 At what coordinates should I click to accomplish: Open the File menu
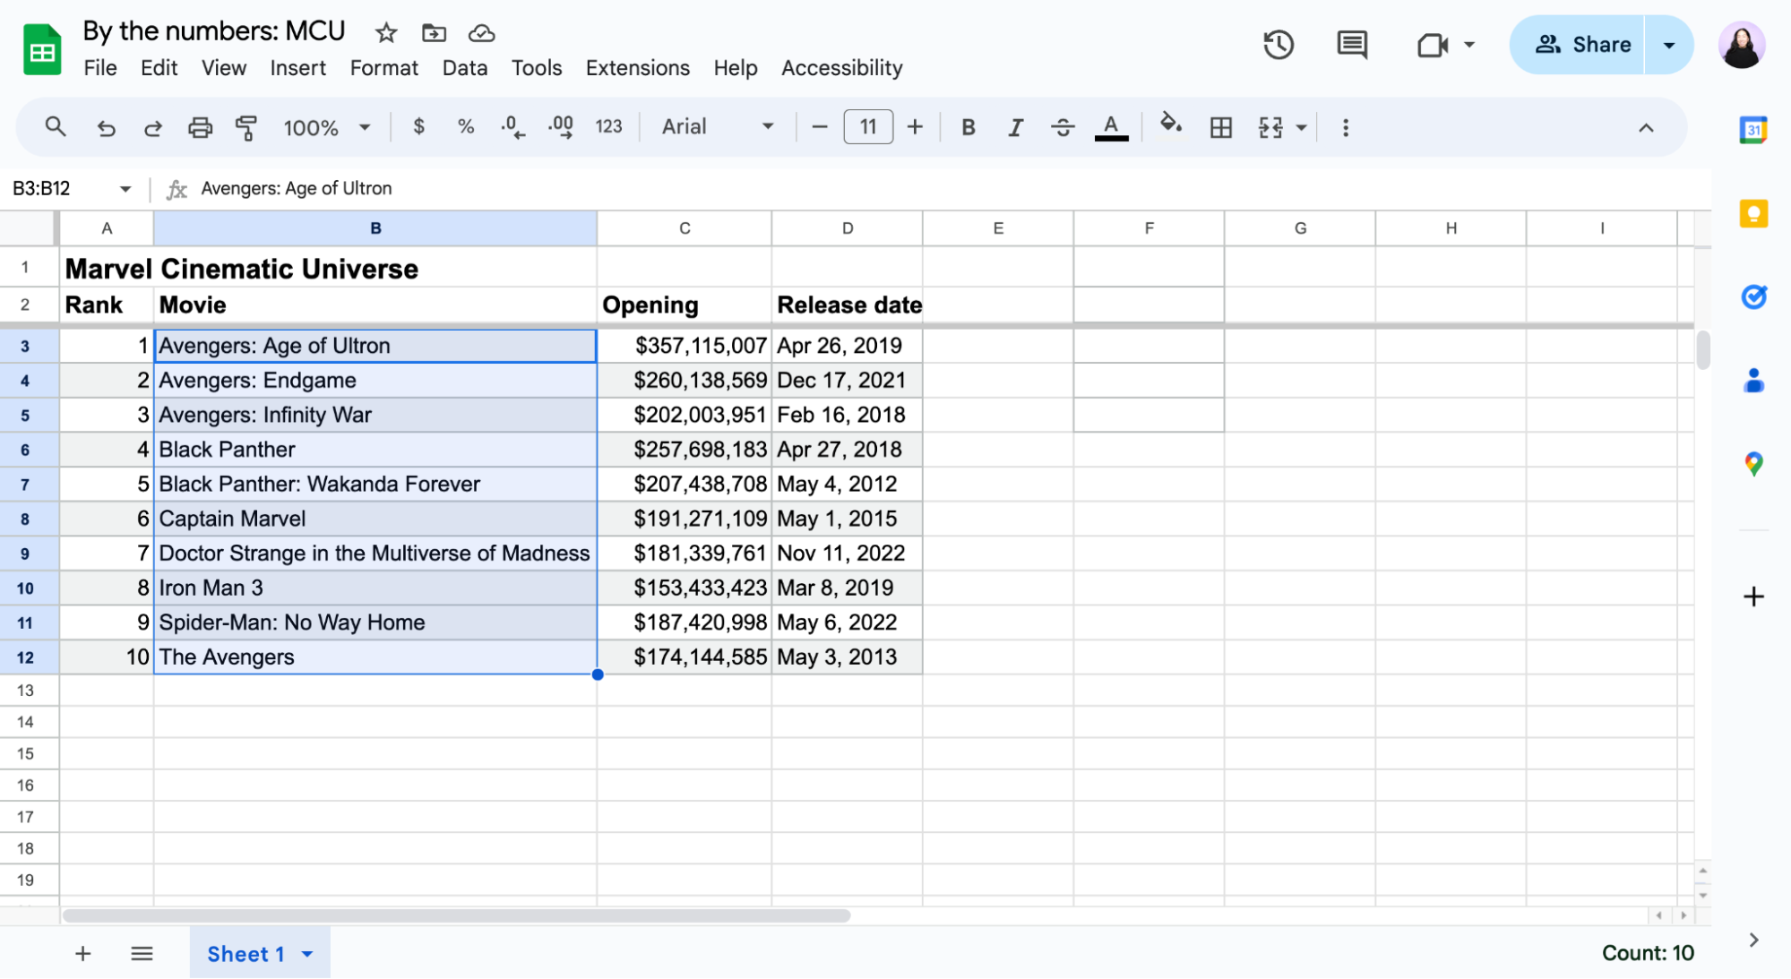click(100, 68)
